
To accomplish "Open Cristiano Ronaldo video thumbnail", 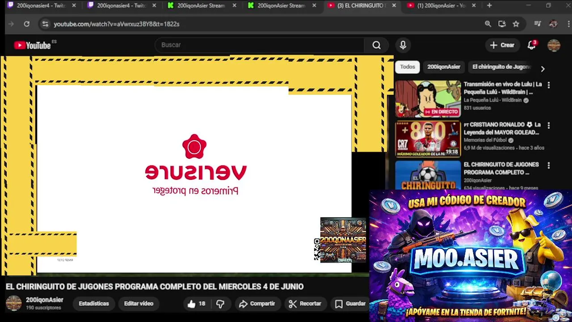I will coord(428,139).
